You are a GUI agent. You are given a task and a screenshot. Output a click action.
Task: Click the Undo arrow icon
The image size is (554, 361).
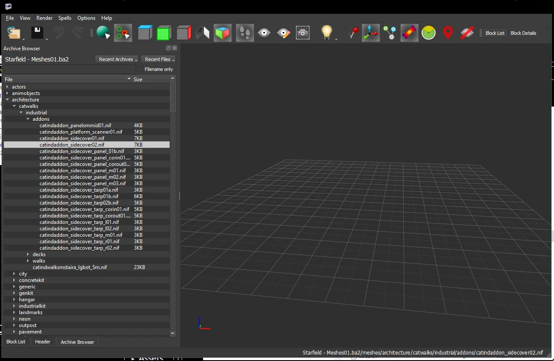[58, 33]
